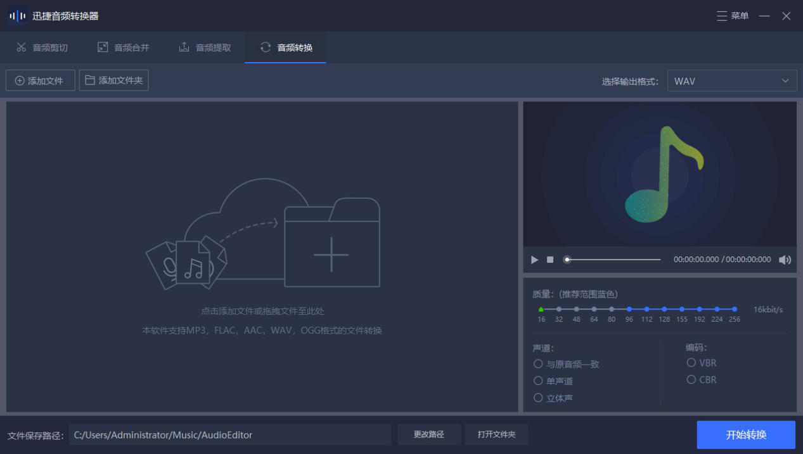The image size is (803, 454).
Task: Select the 音频转换 convert icon
Action: (x=266, y=47)
